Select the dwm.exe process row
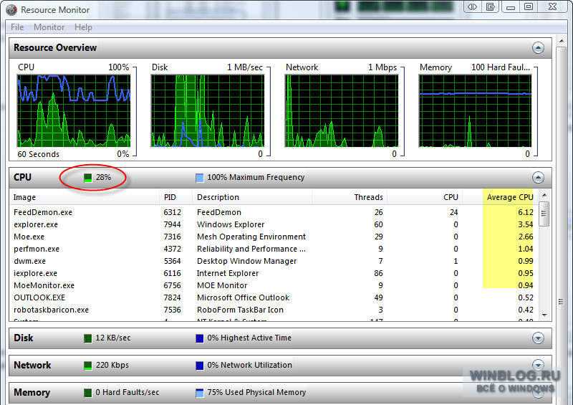Image resolution: width=573 pixels, height=405 pixels. pyautogui.click(x=274, y=261)
